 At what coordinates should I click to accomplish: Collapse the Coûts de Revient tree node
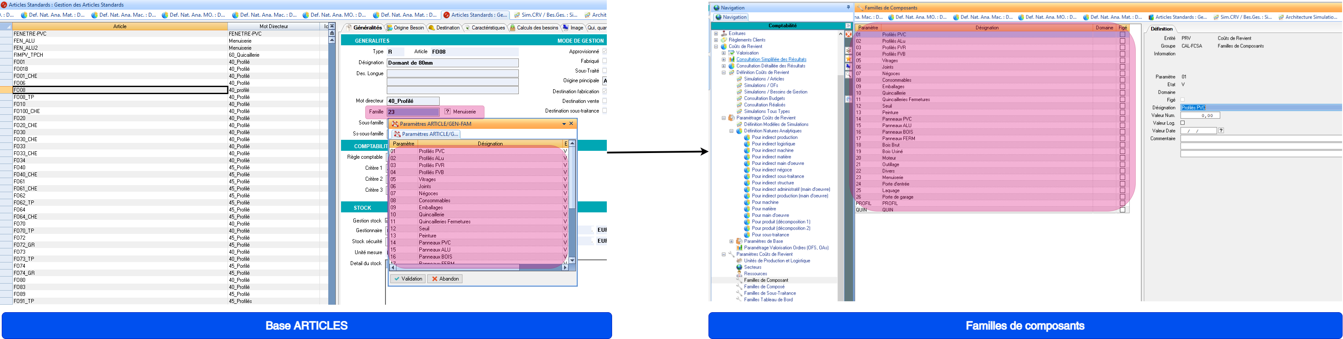point(716,46)
